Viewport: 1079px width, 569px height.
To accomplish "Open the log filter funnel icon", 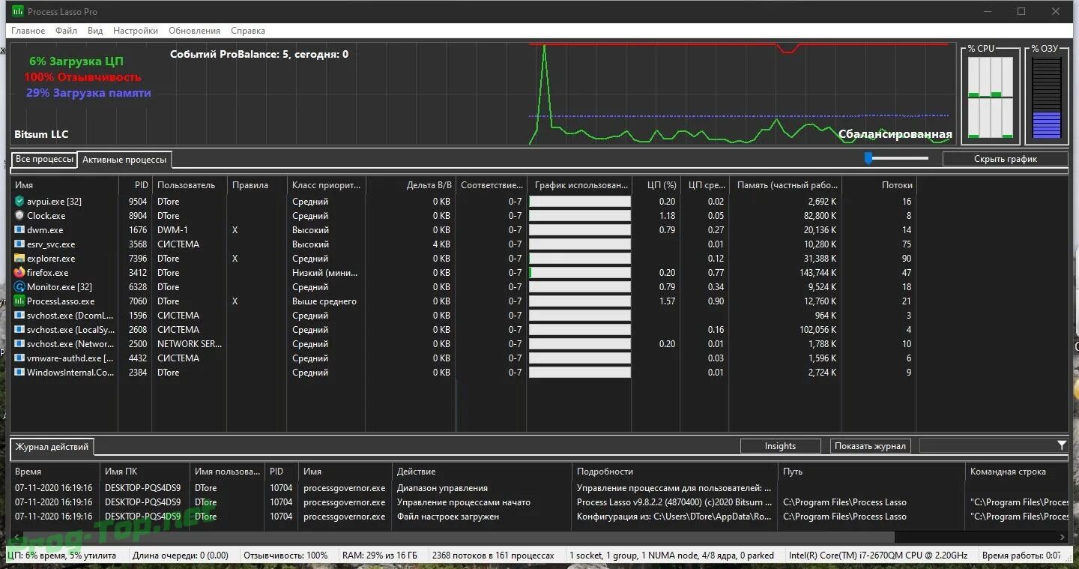I will point(1061,445).
